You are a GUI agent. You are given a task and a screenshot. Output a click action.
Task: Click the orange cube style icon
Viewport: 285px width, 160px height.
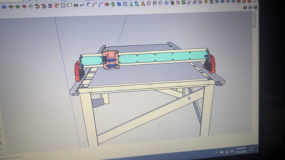(x=245, y=7)
